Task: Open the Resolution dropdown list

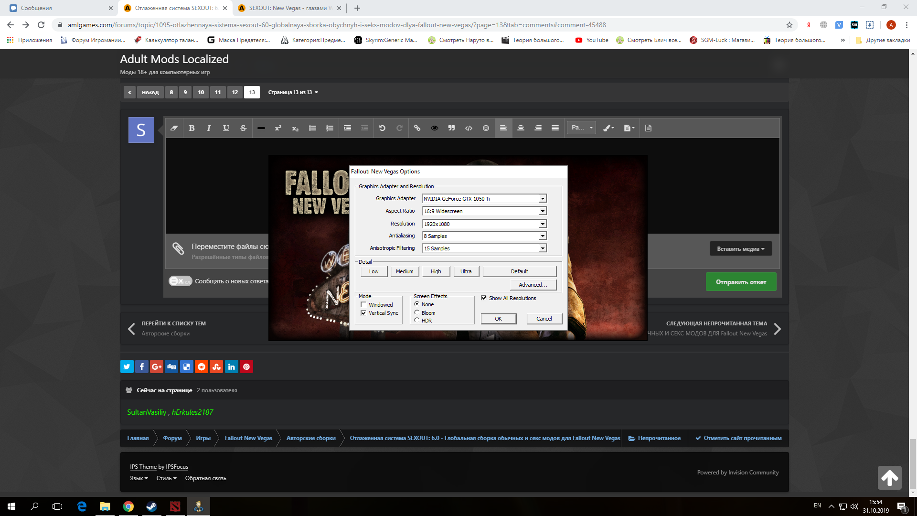Action: 543,224
